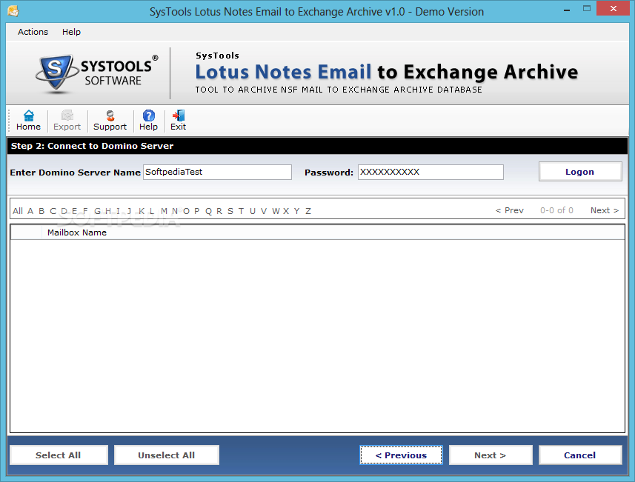Close the SysTools window
The image size is (635, 482).
pyautogui.click(x=613, y=9)
